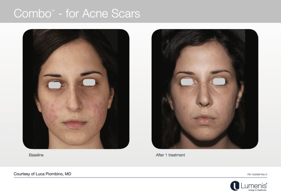Select the left gray eye-cover box in After photo
The image size is (281, 193).
pyautogui.click(x=187, y=82)
